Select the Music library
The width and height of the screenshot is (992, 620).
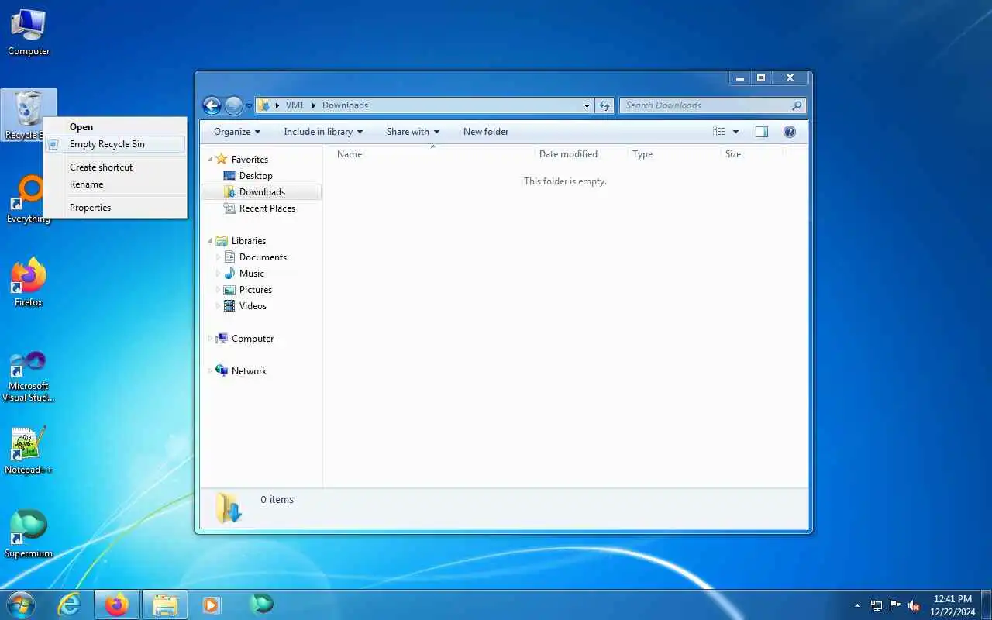(x=251, y=274)
